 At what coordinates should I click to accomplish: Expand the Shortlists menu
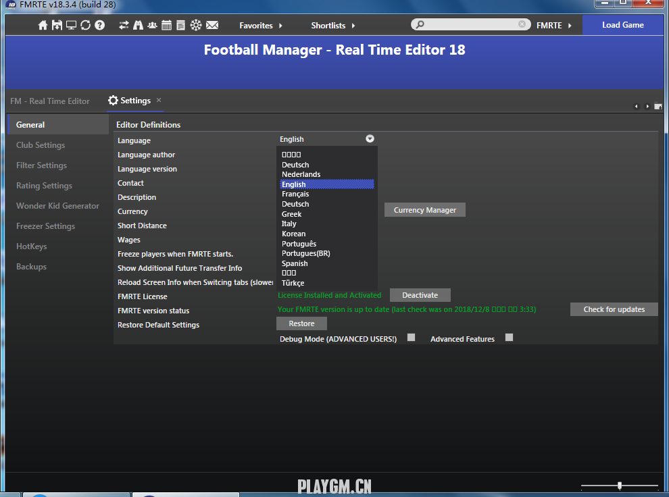332,26
